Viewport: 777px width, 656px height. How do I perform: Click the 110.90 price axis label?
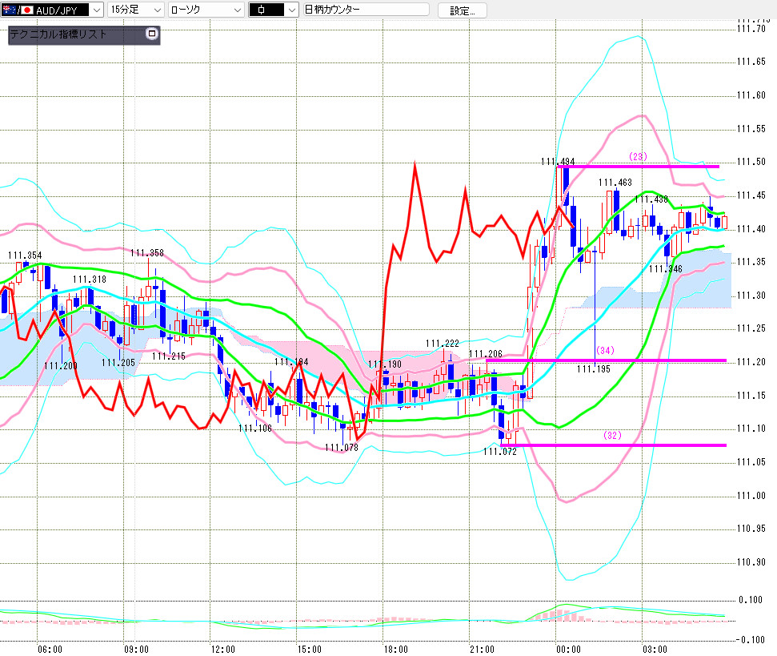point(751,561)
